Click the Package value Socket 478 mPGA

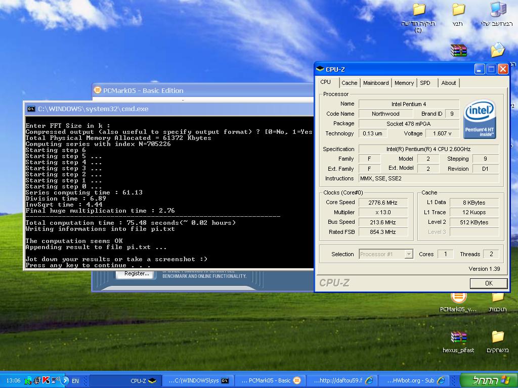tap(409, 124)
